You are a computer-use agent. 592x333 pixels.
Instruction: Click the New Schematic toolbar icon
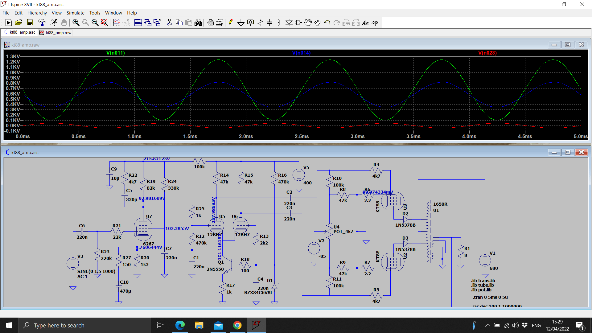9,23
